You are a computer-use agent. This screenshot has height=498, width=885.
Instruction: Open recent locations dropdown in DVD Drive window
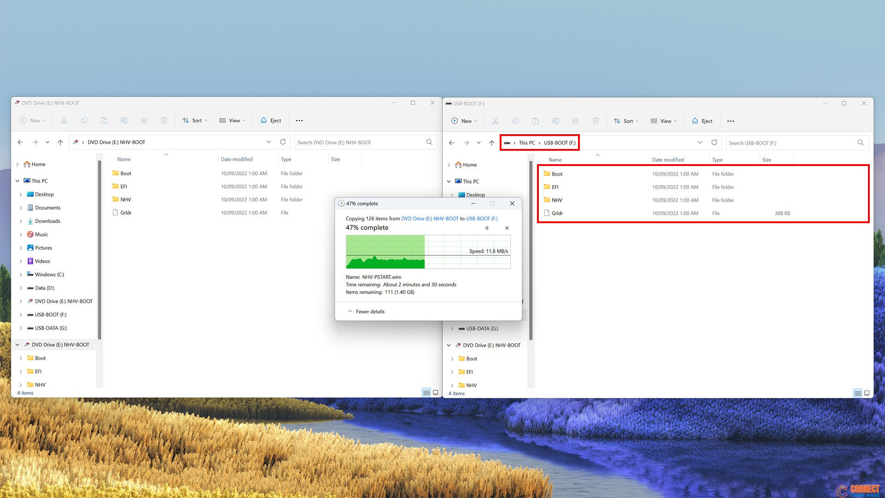tap(47, 142)
